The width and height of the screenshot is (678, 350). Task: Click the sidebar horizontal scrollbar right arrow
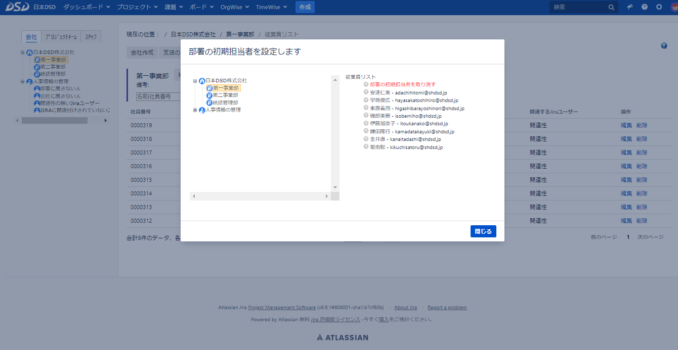coord(106,121)
